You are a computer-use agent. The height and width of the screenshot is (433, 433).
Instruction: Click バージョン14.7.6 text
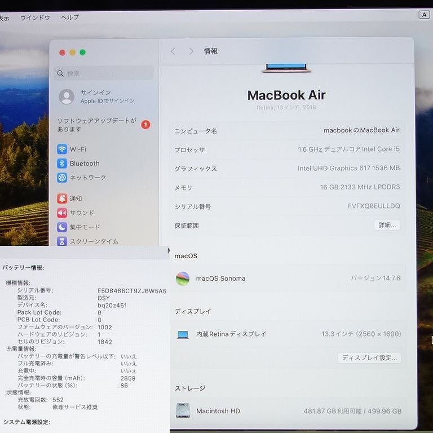click(375, 278)
